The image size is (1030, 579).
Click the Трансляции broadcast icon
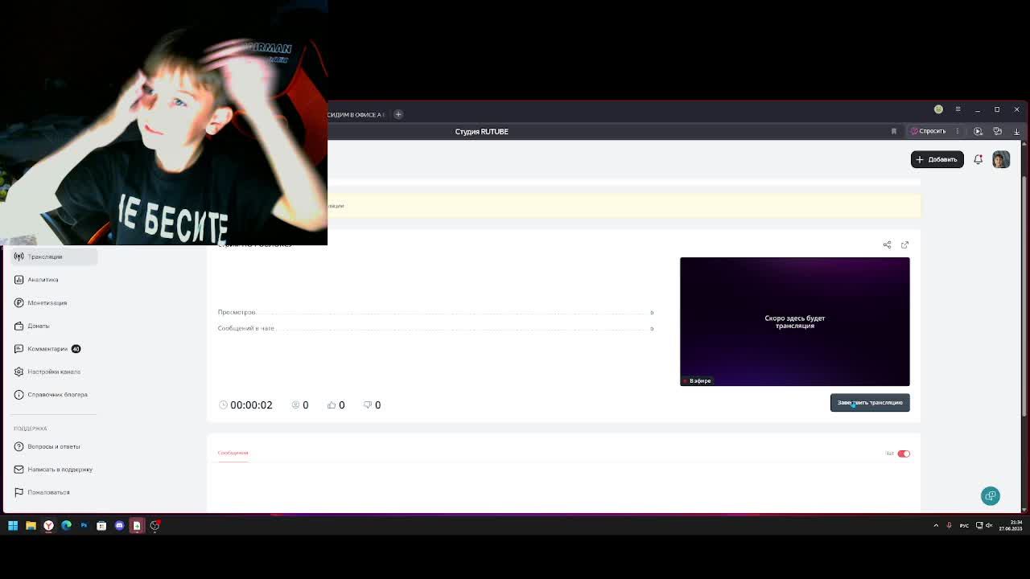[19, 257]
